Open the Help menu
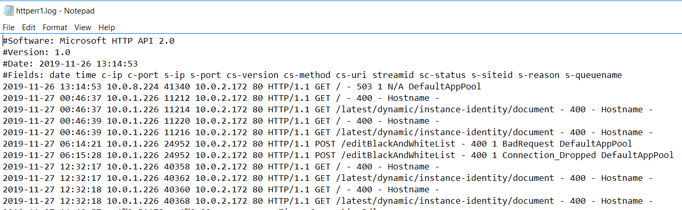The width and height of the screenshot is (682, 210). [107, 28]
